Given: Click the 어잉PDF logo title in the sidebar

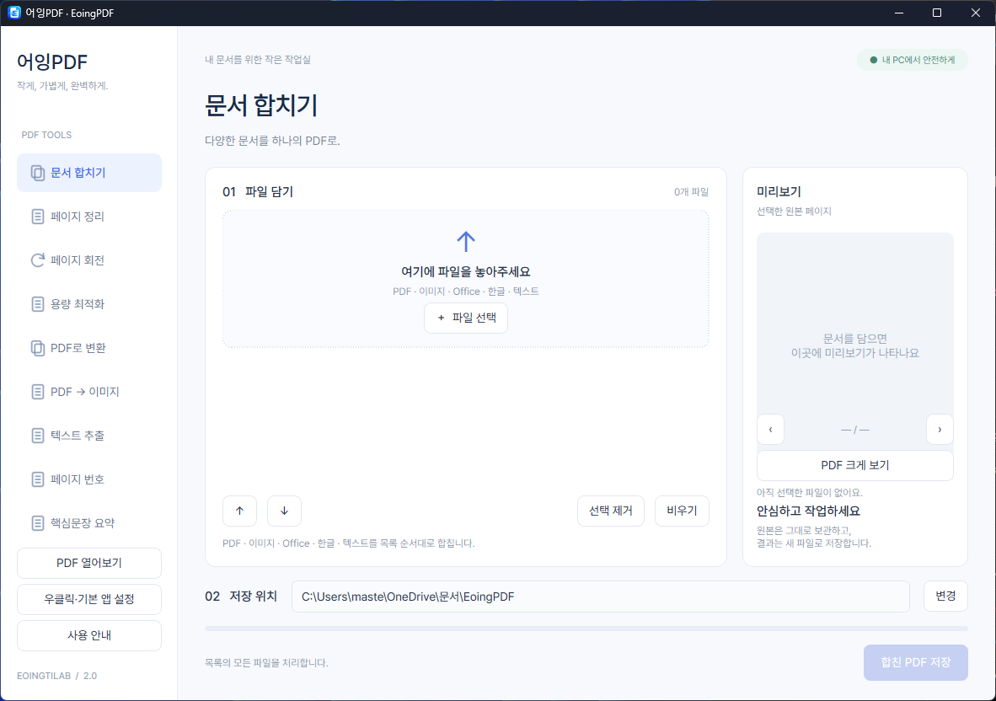Looking at the screenshot, I should (x=52, y=62).
